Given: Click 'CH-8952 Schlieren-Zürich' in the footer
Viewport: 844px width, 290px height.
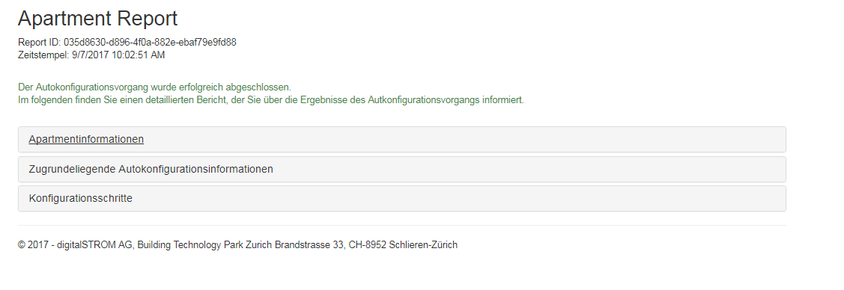Looking at the screenshot, I should tap(403, 245).
